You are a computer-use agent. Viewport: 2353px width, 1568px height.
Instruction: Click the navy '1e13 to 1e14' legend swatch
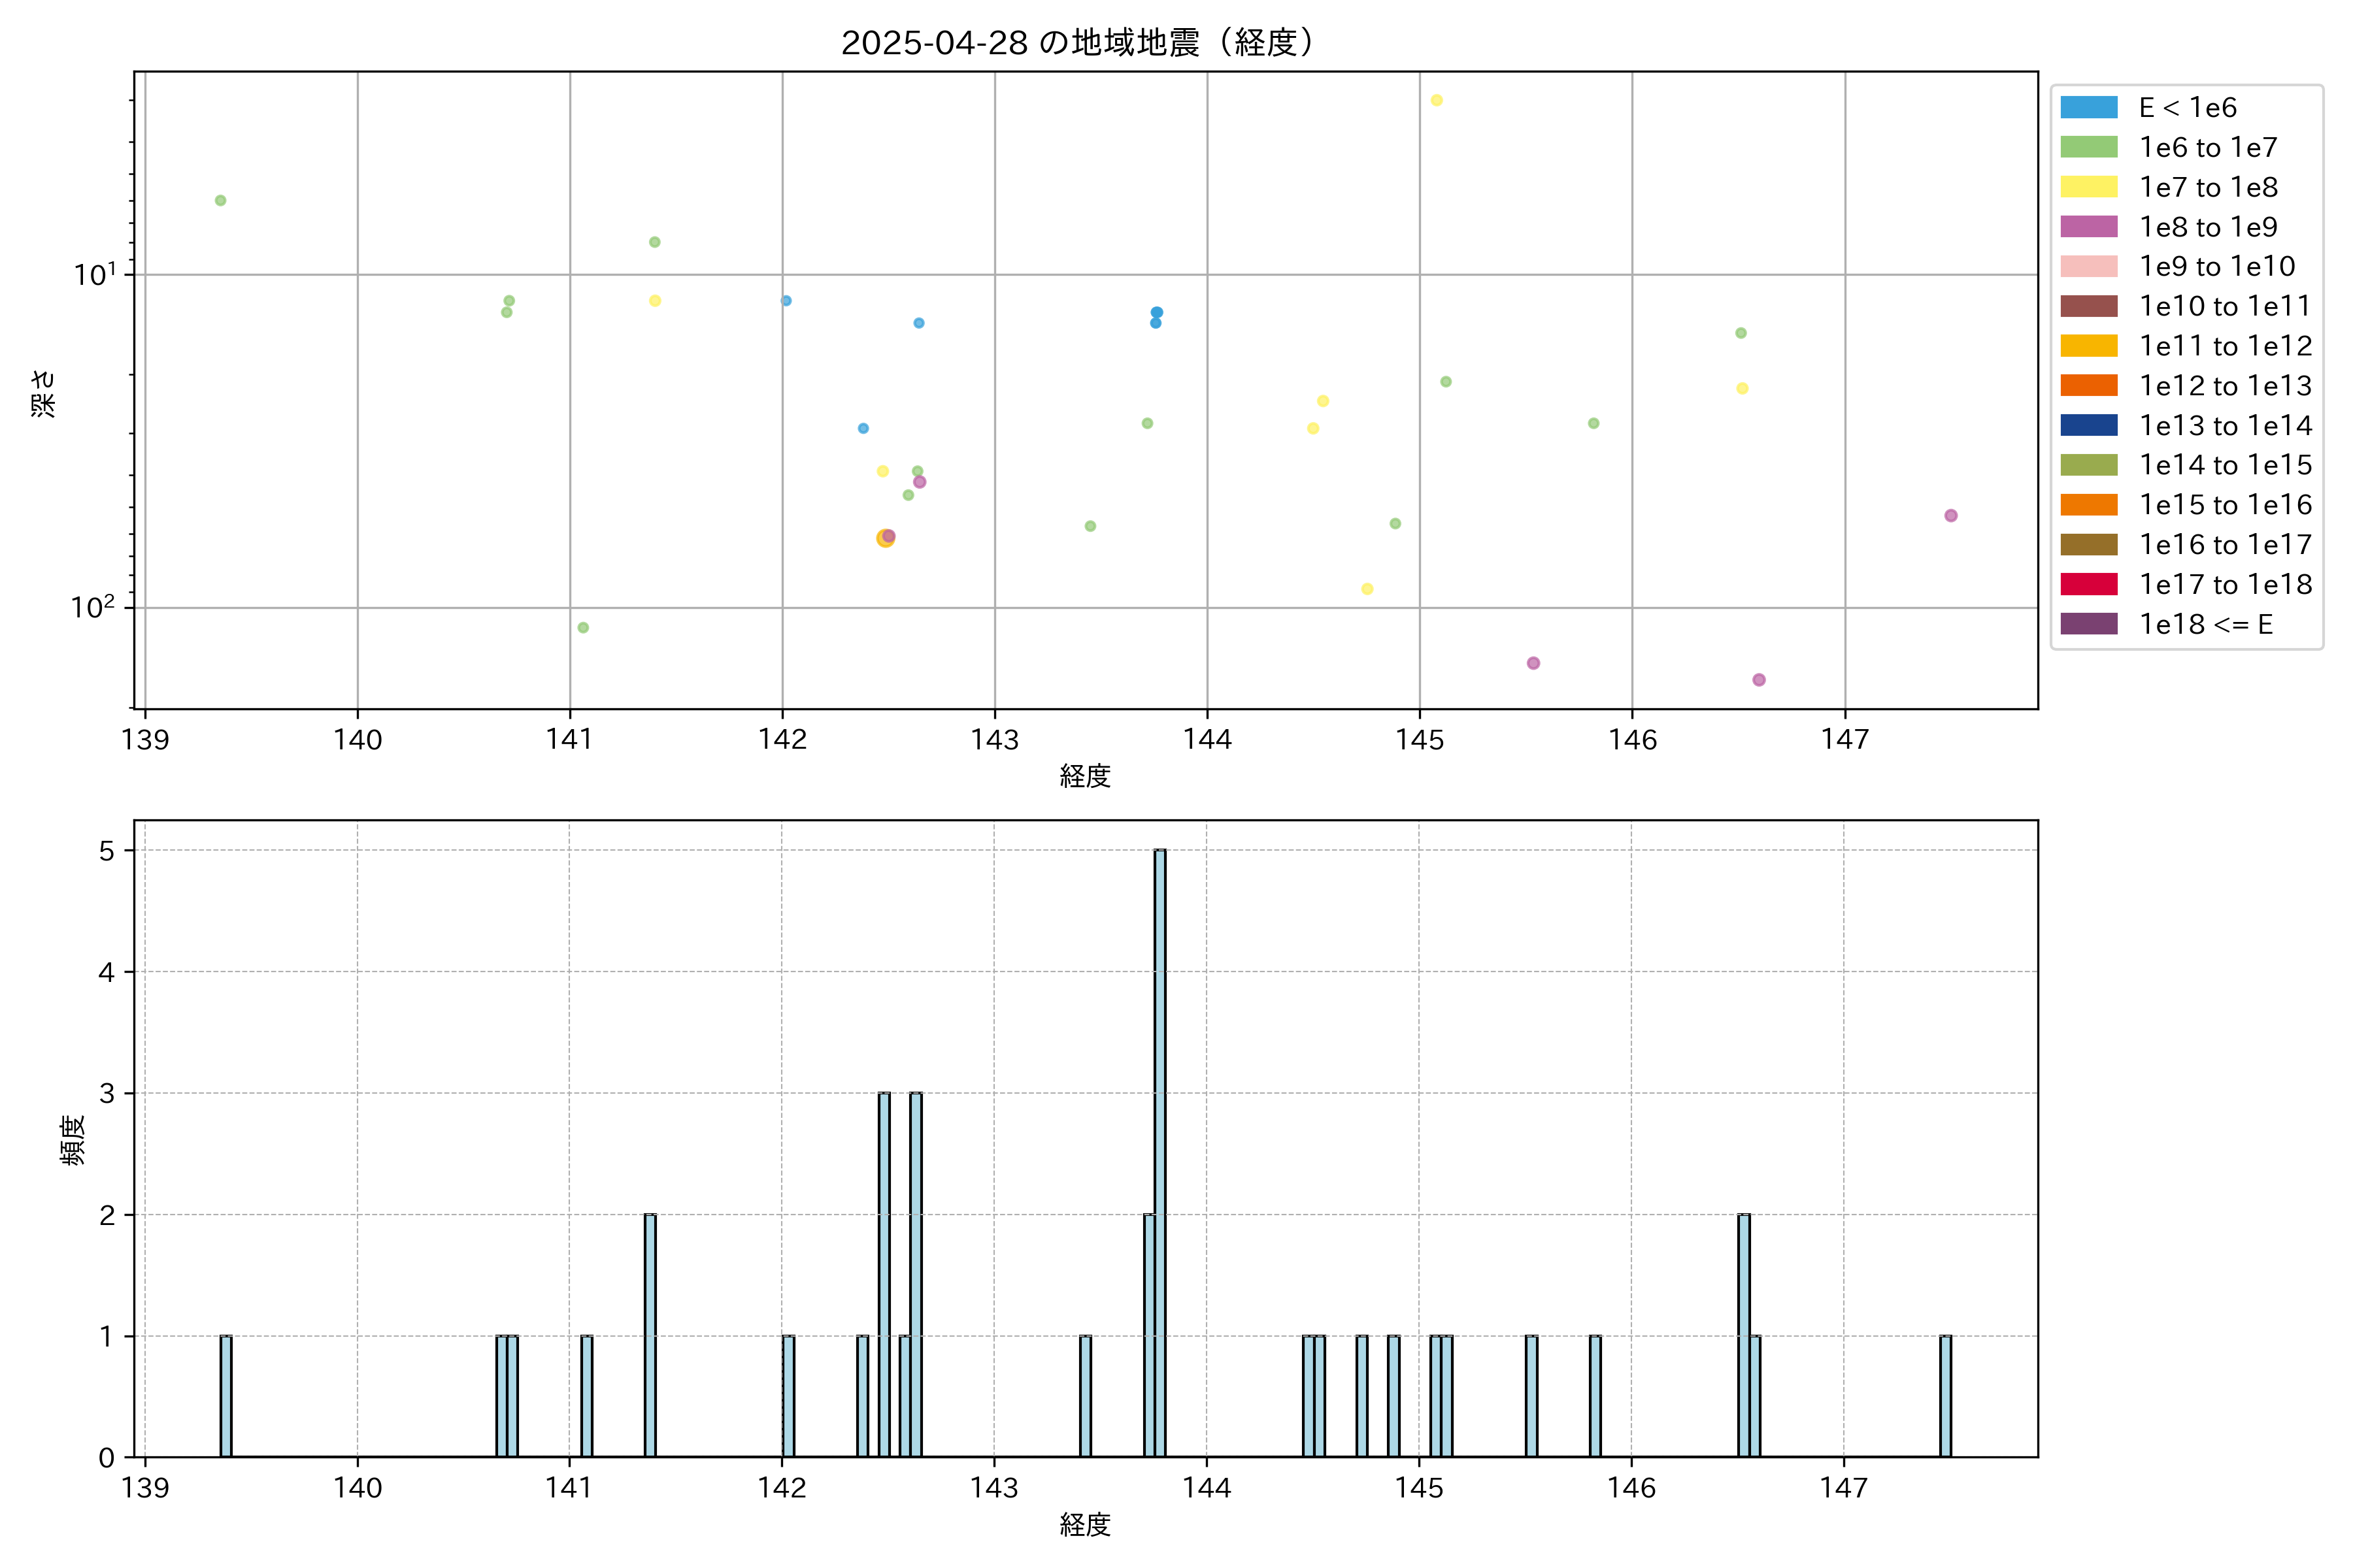tap(2088, 425)
